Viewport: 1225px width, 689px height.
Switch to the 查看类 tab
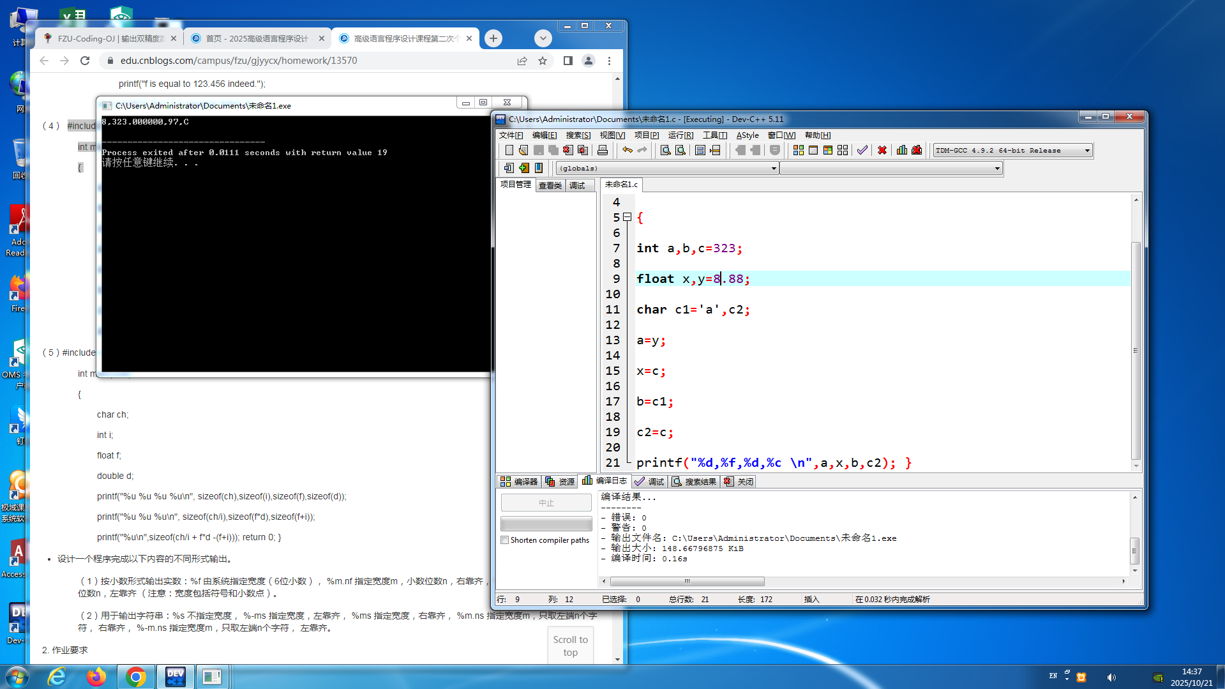click(550, 185)
